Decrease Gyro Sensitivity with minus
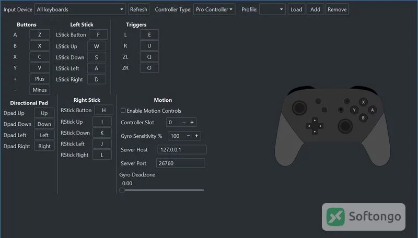Viewport: 418px width, 238px height. [x=189, y=136]
